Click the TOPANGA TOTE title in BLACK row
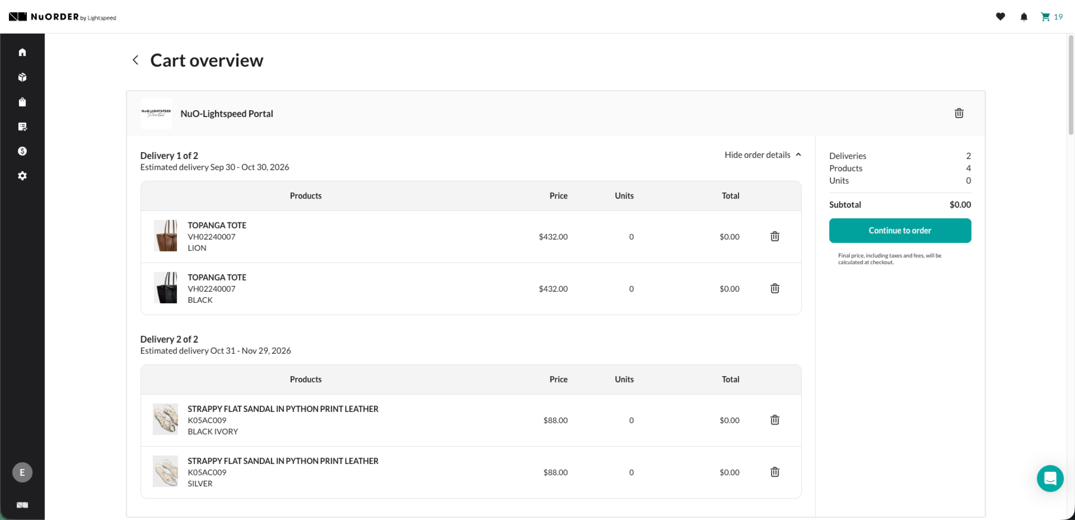Viewport: 1075px width, 520px height. [x=217, y=277]
